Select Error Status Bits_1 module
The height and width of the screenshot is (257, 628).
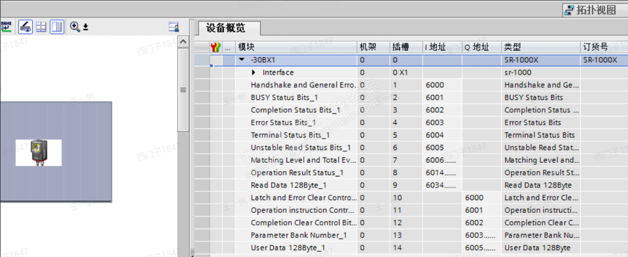pyautogui.click(x=283, y=122)
